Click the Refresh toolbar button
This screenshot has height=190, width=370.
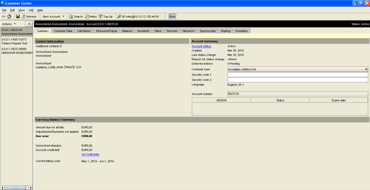(29, 17)
